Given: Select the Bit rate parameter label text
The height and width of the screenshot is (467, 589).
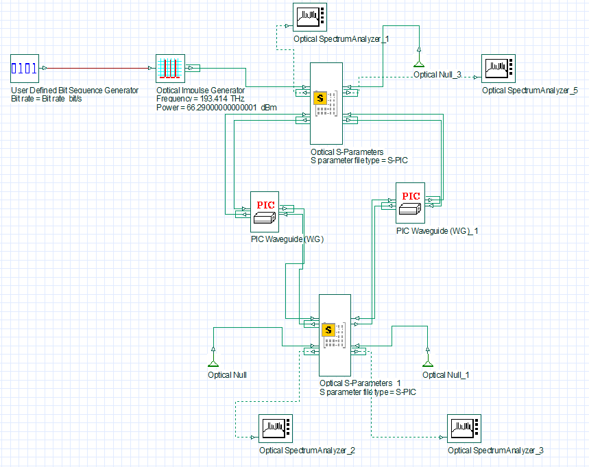Looking at the screenshot, I should coord(51,99).
